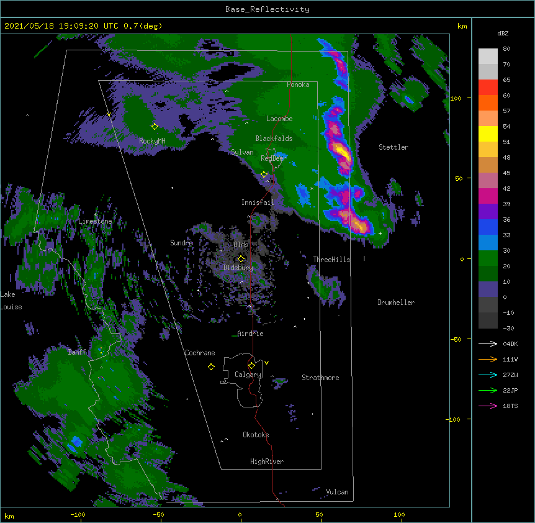Click the HighRiver town label
The width and height of the screenshot is (535, 523).
[x=267, y=462]
